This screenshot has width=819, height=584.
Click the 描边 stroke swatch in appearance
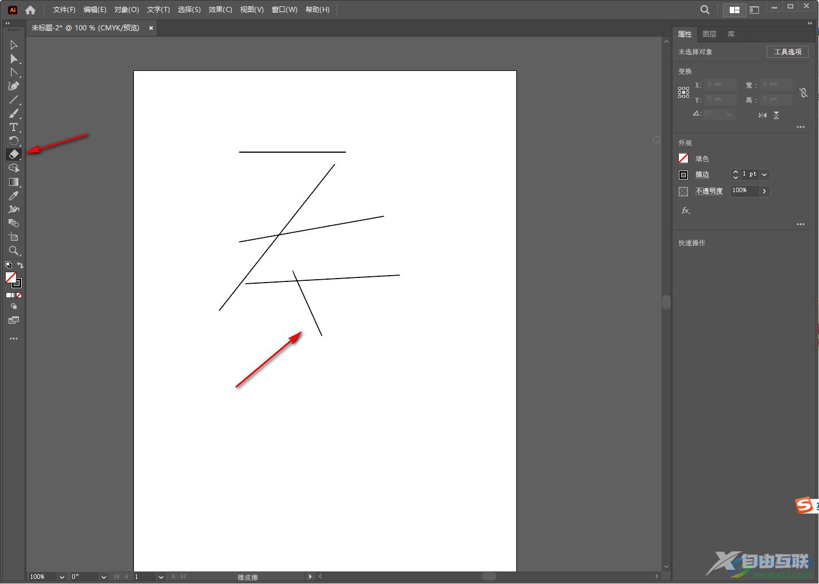pos(683,174)
